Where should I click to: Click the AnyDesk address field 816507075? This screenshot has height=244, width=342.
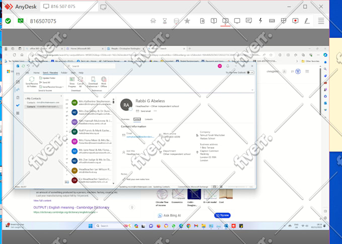[43, 21]
